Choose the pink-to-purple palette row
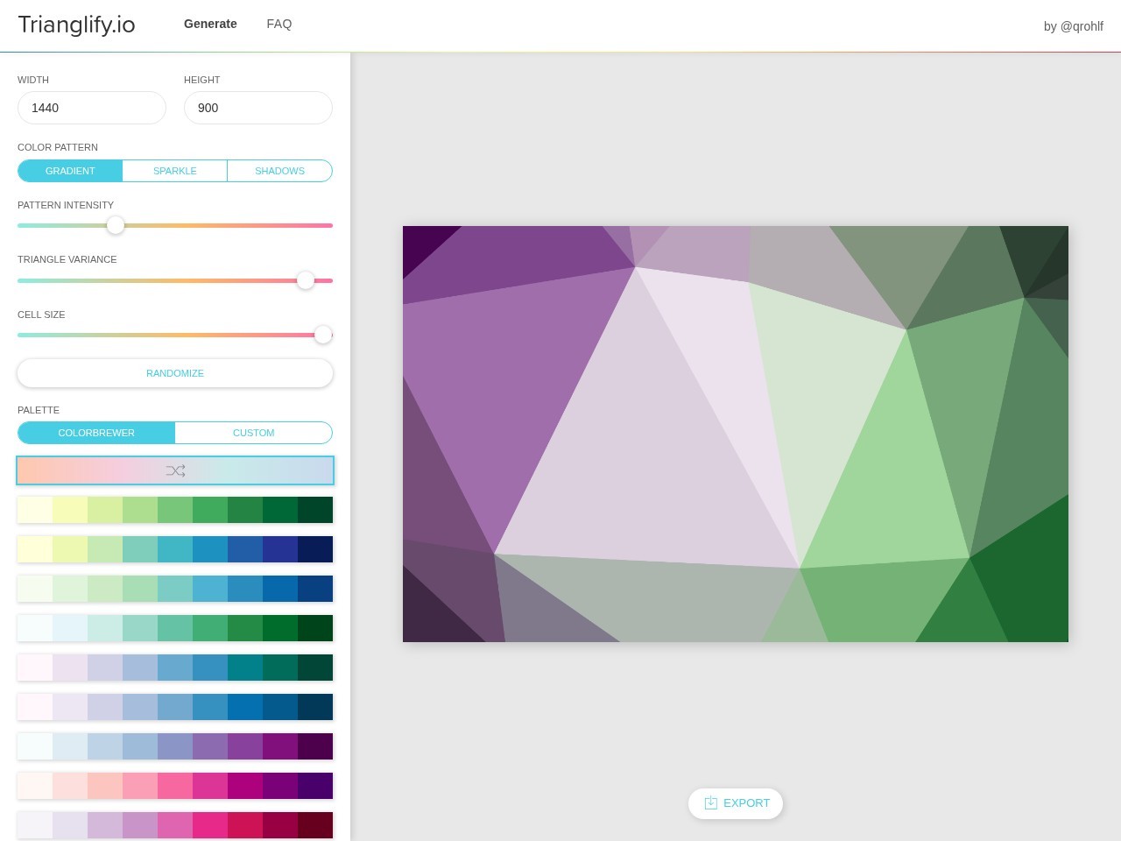This screenshot has width=1121, height=841. [x=175, y=786]
